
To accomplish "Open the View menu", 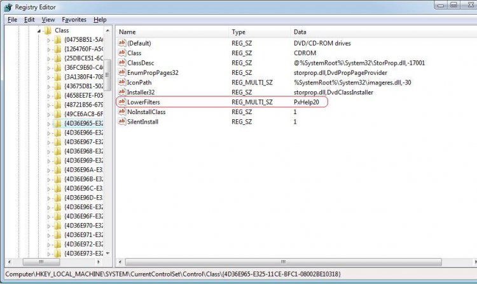I will (48, 20).
